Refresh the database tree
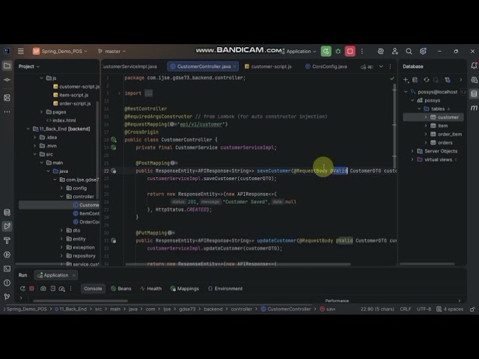This screenshot has width=479, height=359. pos(427,80)
